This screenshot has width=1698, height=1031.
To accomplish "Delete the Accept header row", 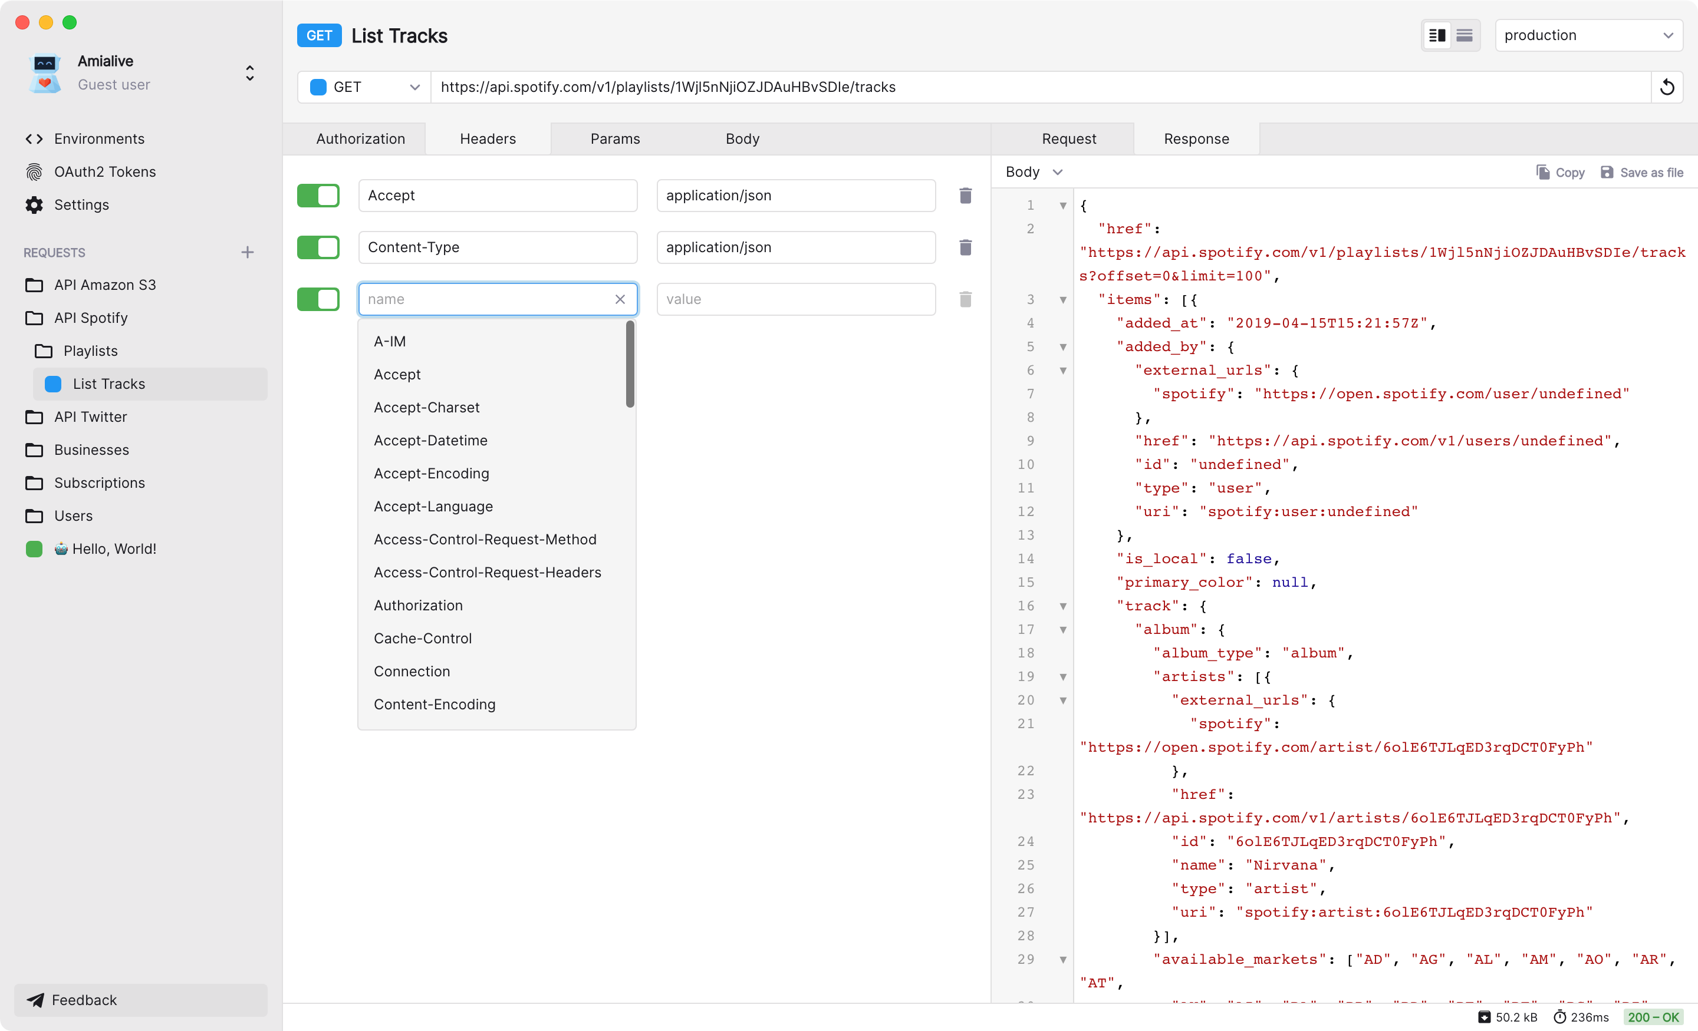I will click(x=966, y=196).
